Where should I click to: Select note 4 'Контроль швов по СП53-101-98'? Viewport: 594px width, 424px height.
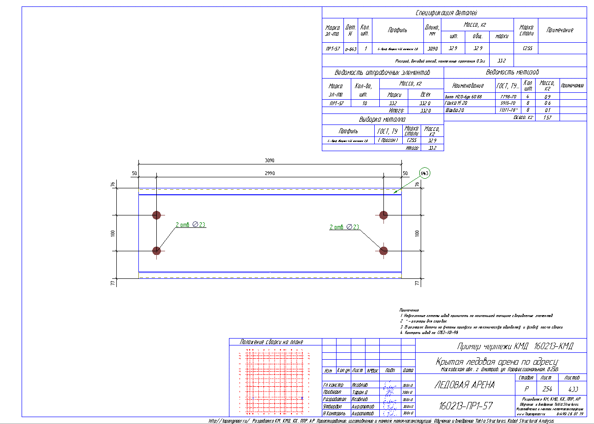pyautogui.click(x=428, y=332)
